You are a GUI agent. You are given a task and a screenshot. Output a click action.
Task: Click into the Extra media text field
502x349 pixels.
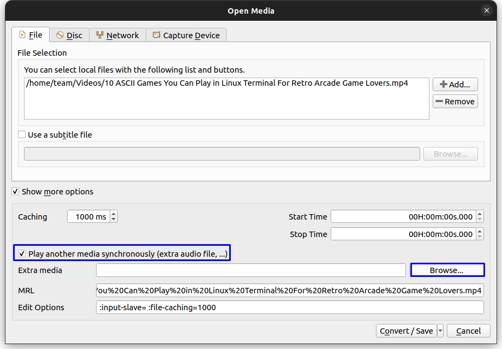250,270
